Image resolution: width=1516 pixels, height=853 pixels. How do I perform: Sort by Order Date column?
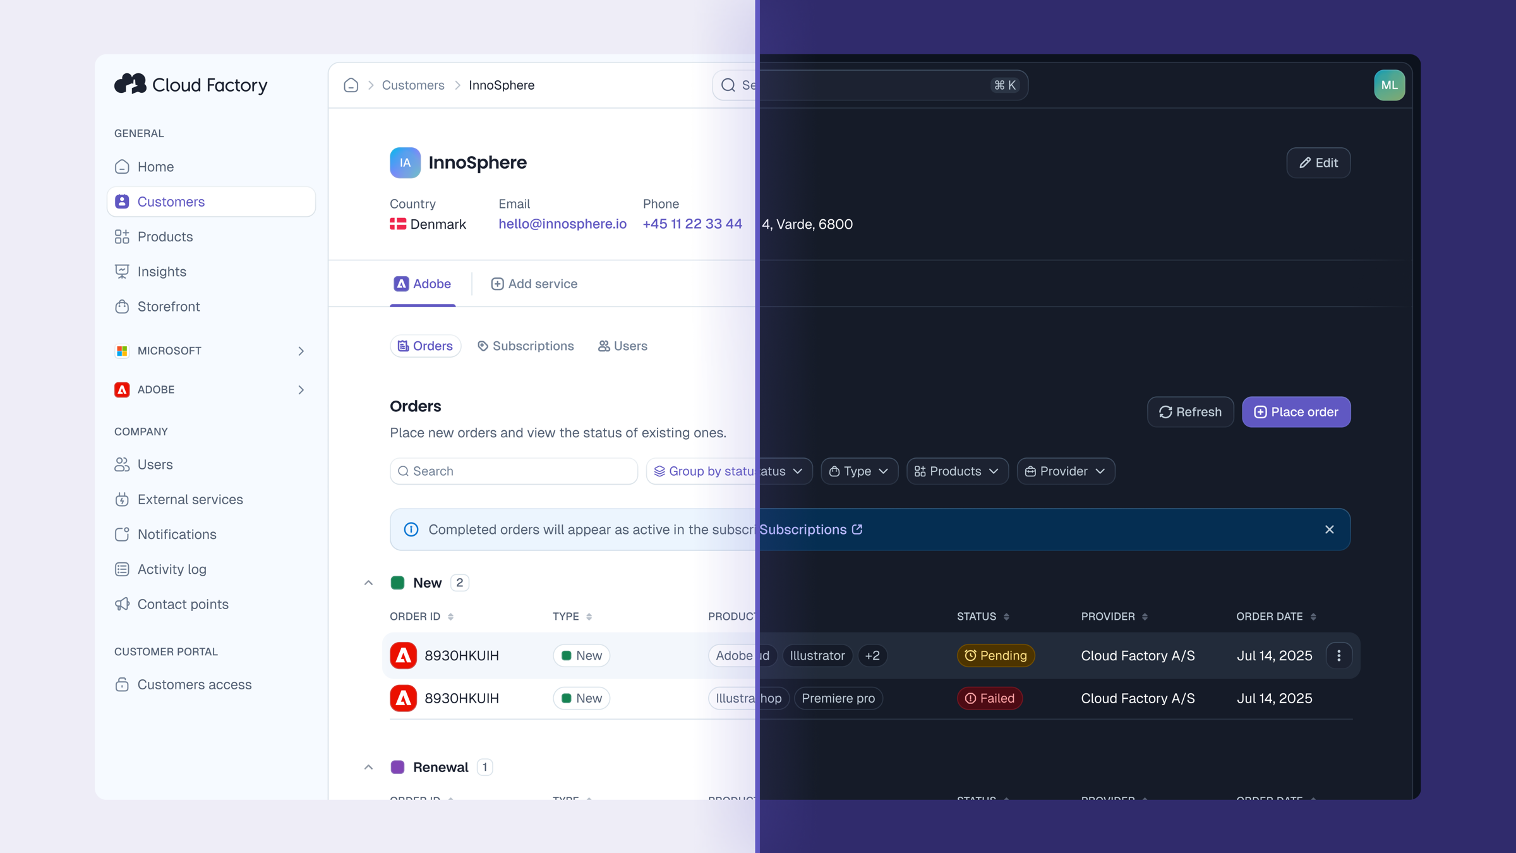tap(1277, 617)
